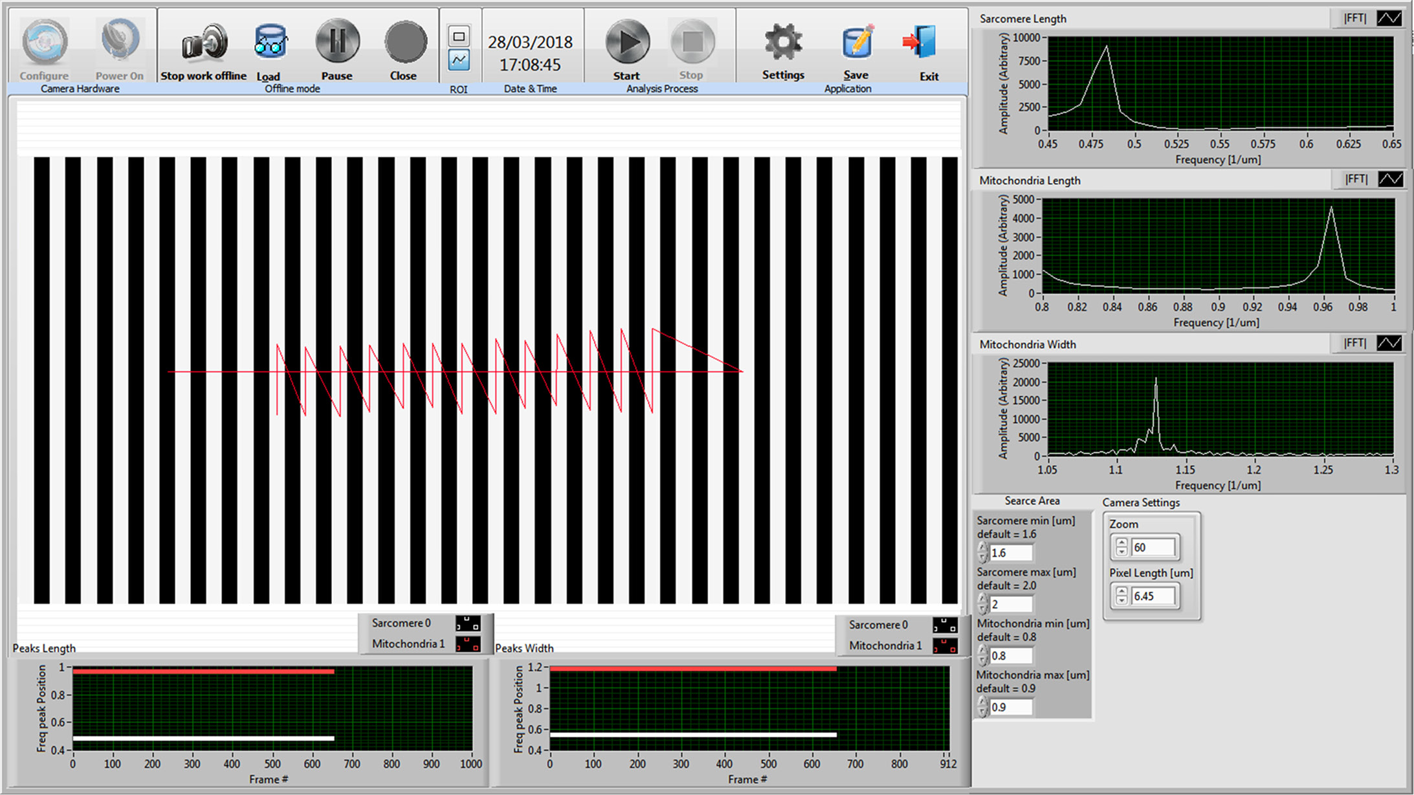The width and height of the screenshot is (1414, 795).
Task: Click the Exit door icon
Action: [921, 43]
